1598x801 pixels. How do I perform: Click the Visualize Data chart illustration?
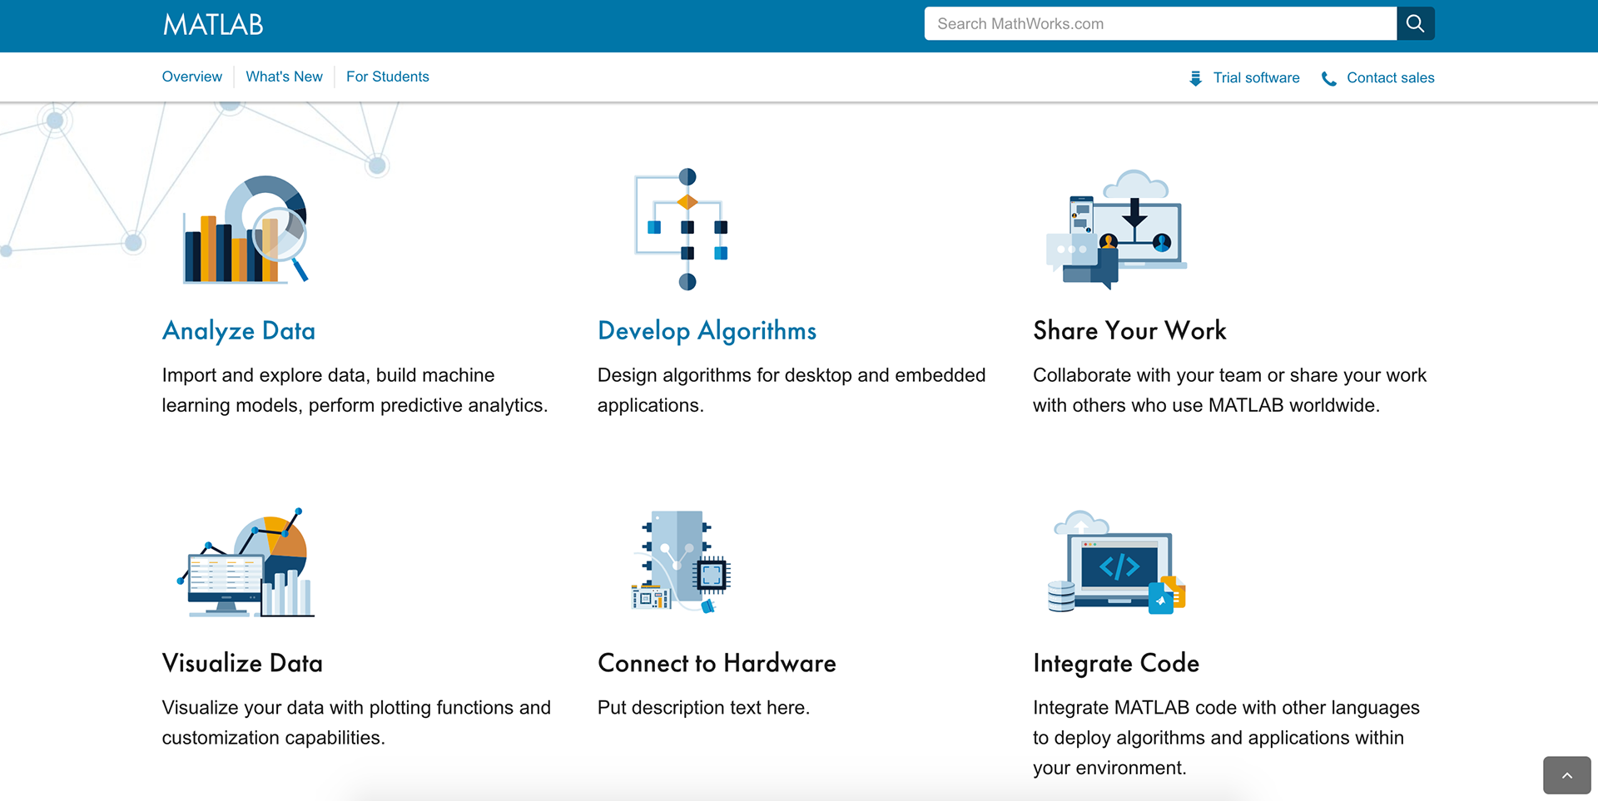pos(246,562)
